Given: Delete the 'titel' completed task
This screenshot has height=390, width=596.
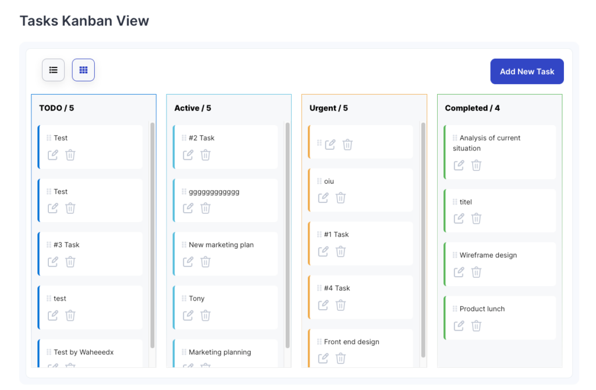Looking at the screenshot, I should pos(476,219).
